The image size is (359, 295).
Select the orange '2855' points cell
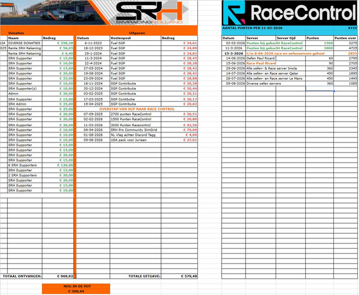tap(346, 53)
